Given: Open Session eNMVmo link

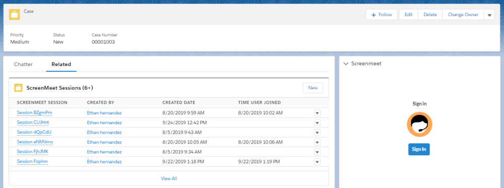Looking at the screenshot, I should coord(35,142).
